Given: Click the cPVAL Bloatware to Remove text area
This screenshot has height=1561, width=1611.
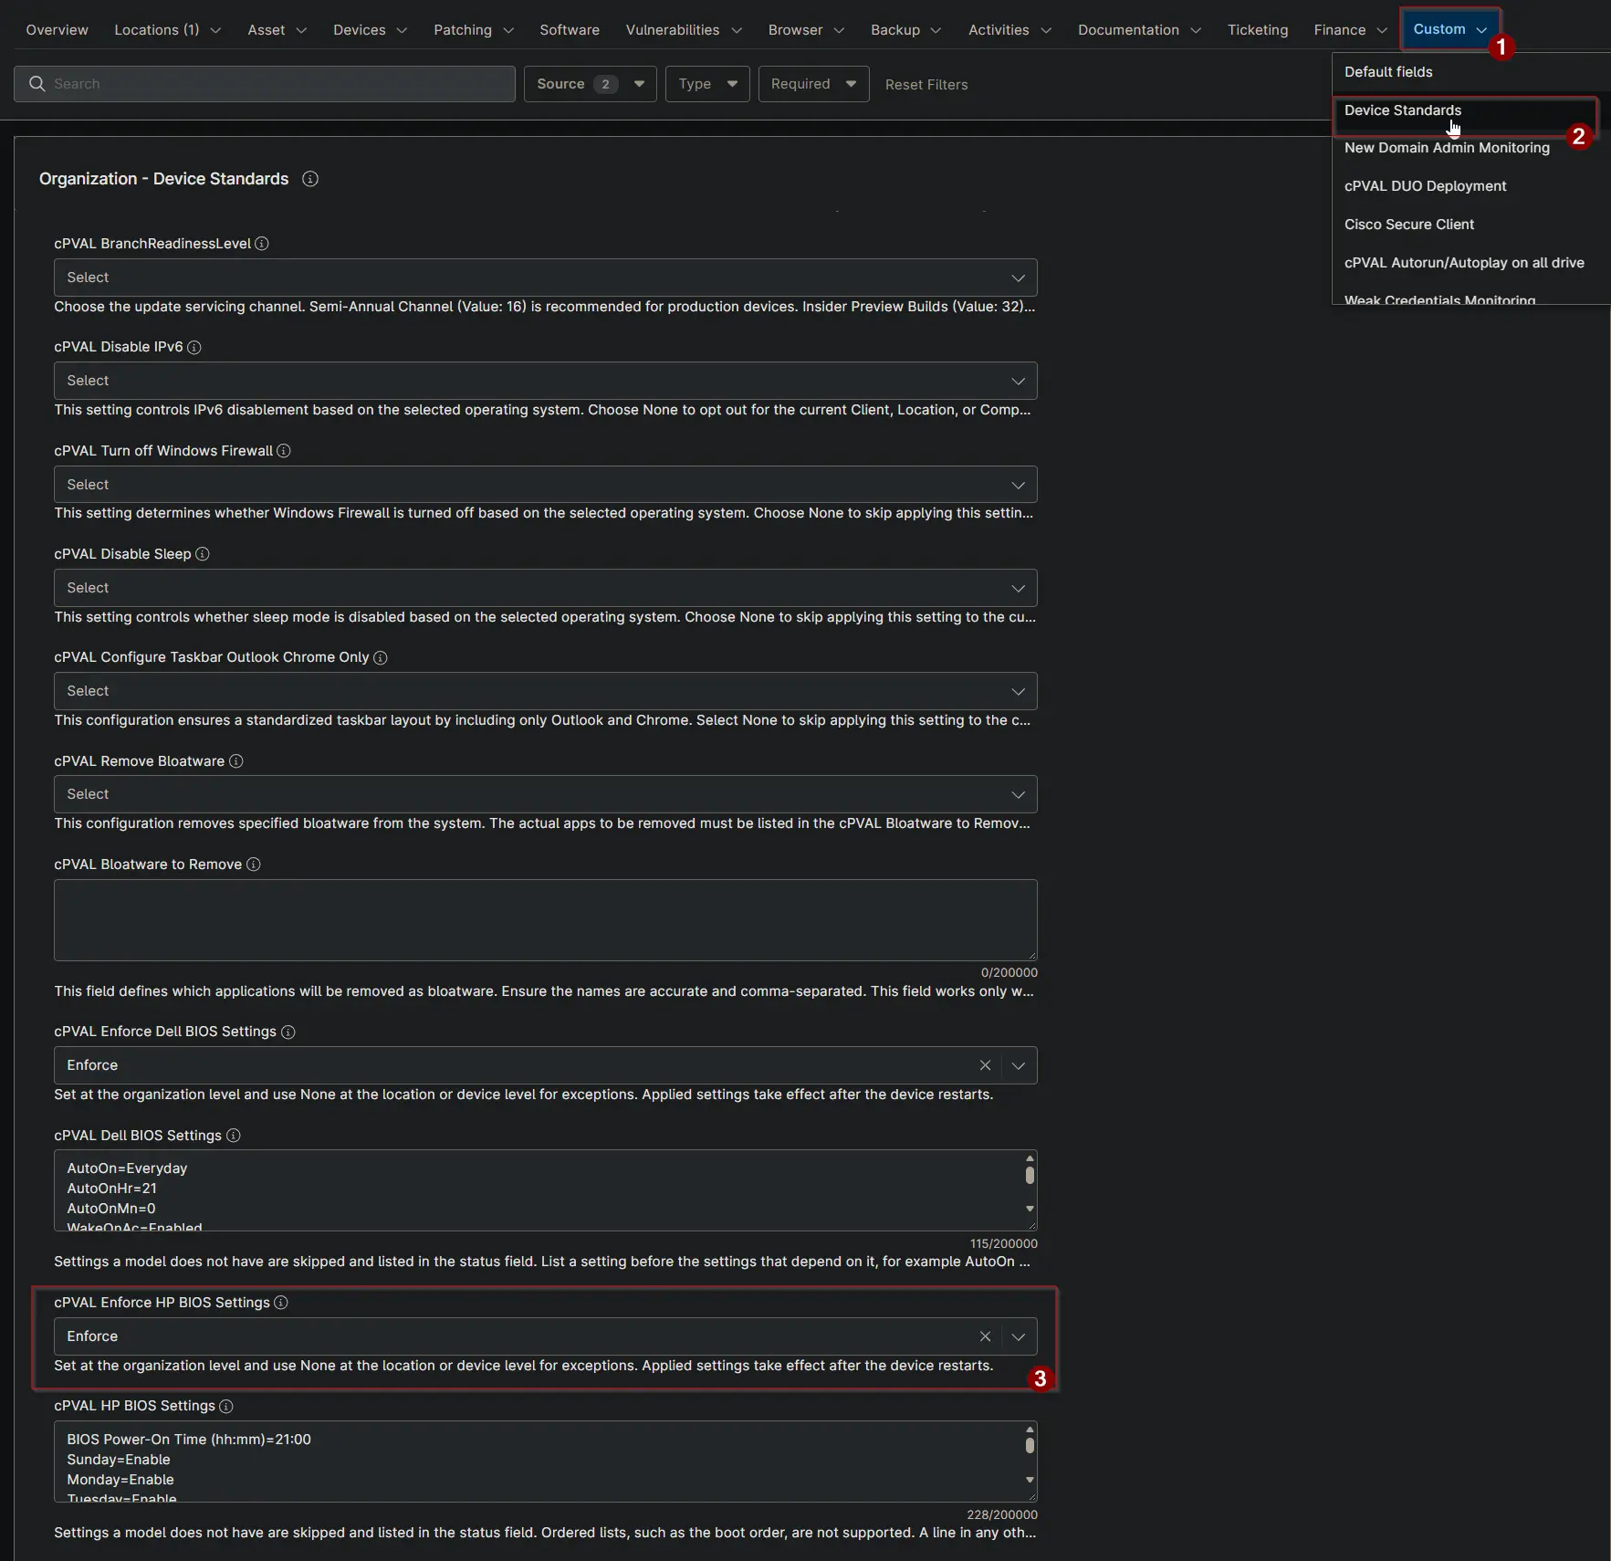Looking at the screenshot, I should pos(546,920).
